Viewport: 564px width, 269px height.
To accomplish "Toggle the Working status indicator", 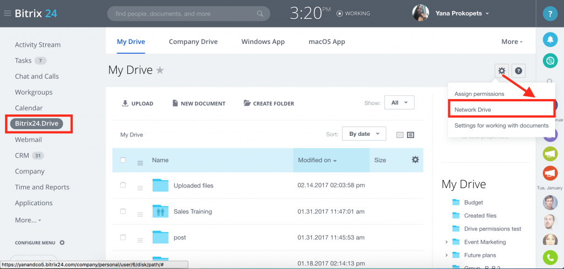I will coord(353,14).
